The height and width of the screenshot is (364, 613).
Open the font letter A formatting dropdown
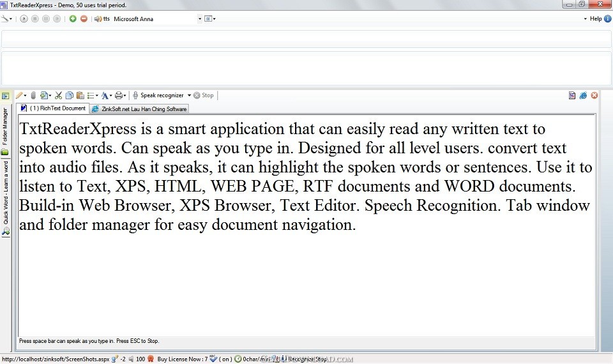pyautogui.click(x=107, y=95)
